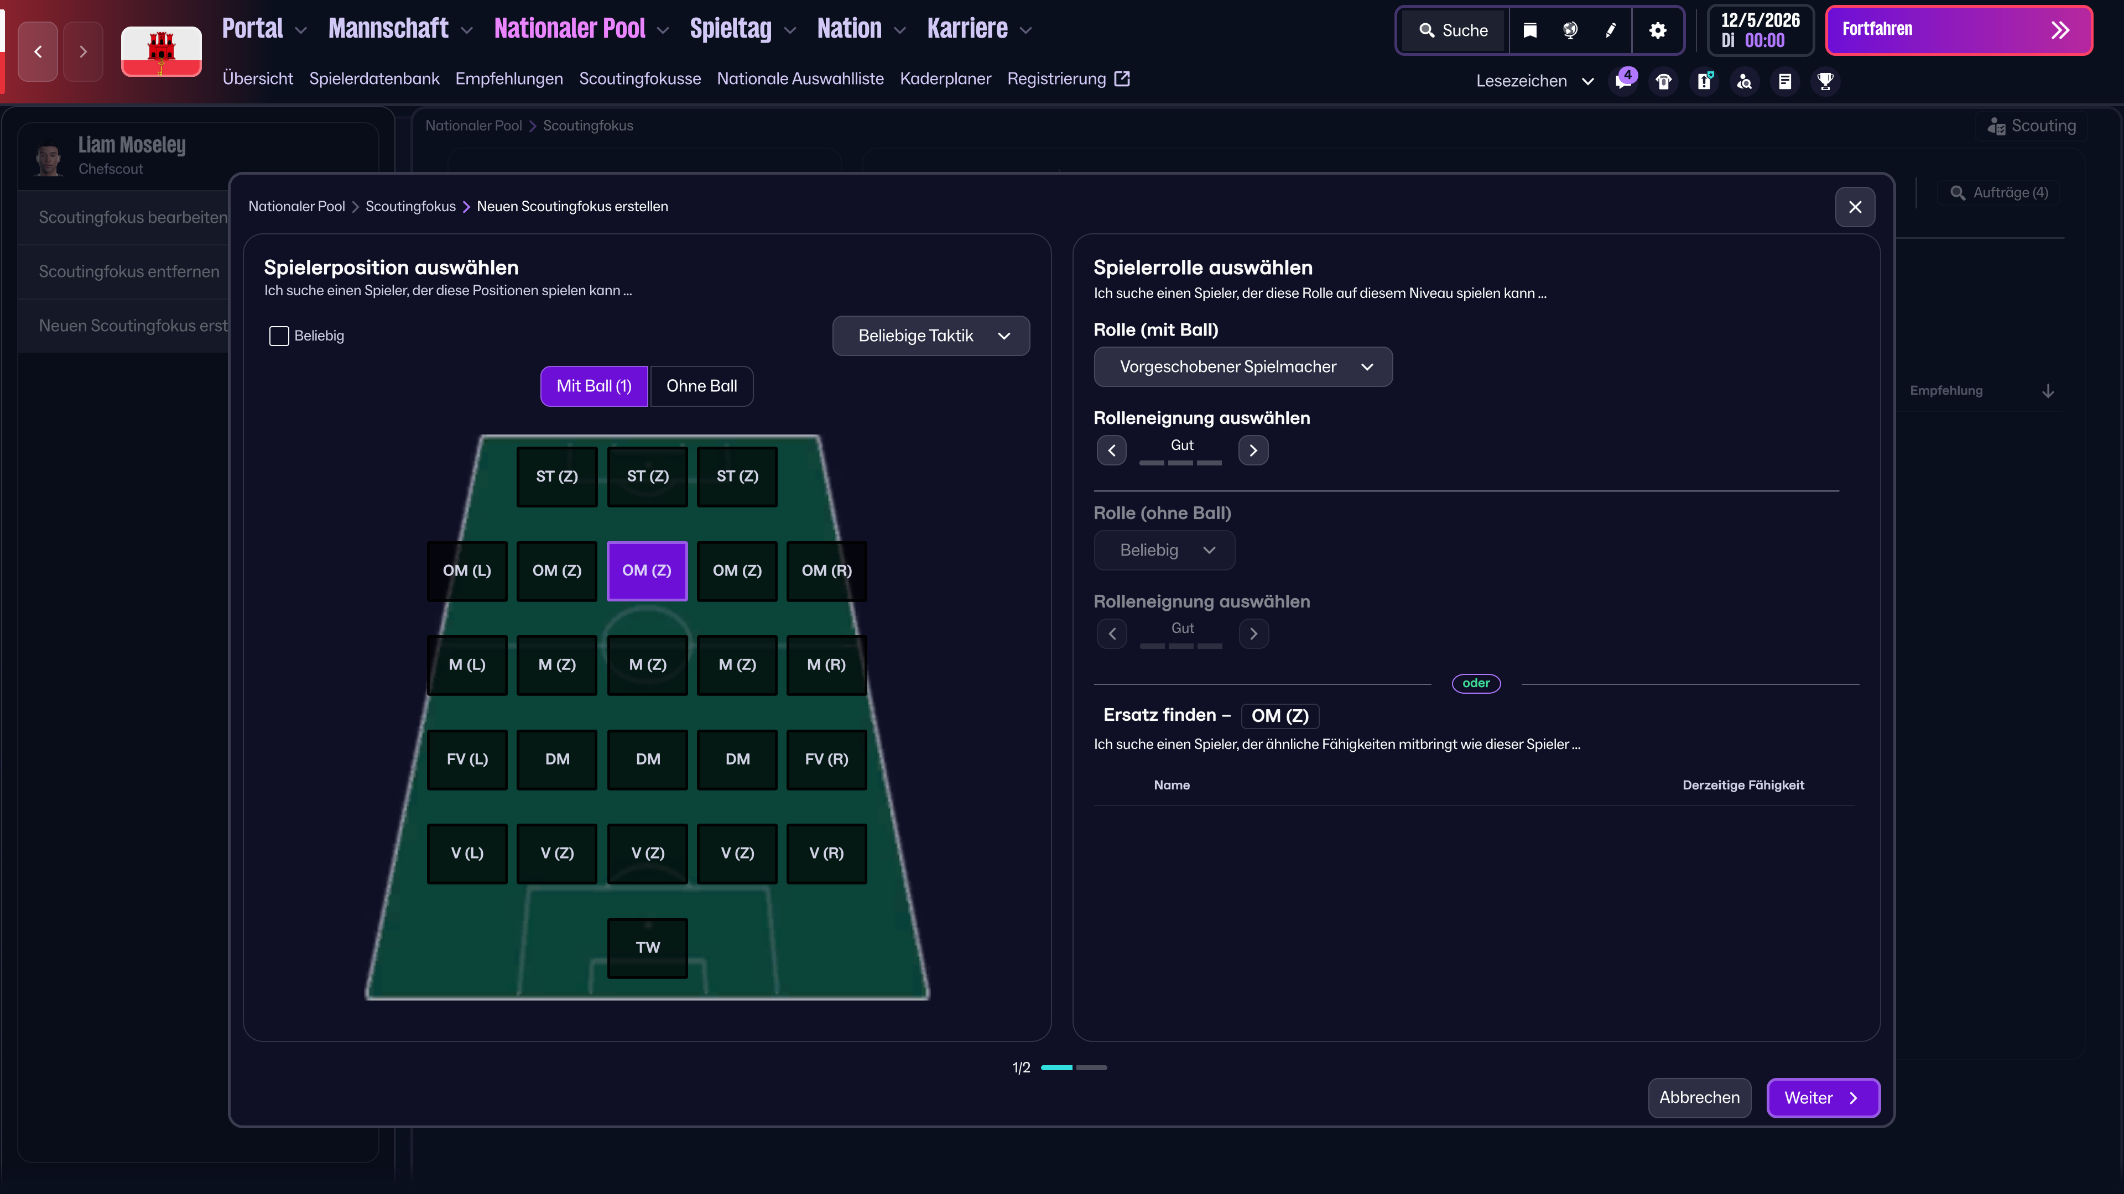Open the trophy icon shortcut
Screen dimensions: 2124x1194
click(1825, 81)
